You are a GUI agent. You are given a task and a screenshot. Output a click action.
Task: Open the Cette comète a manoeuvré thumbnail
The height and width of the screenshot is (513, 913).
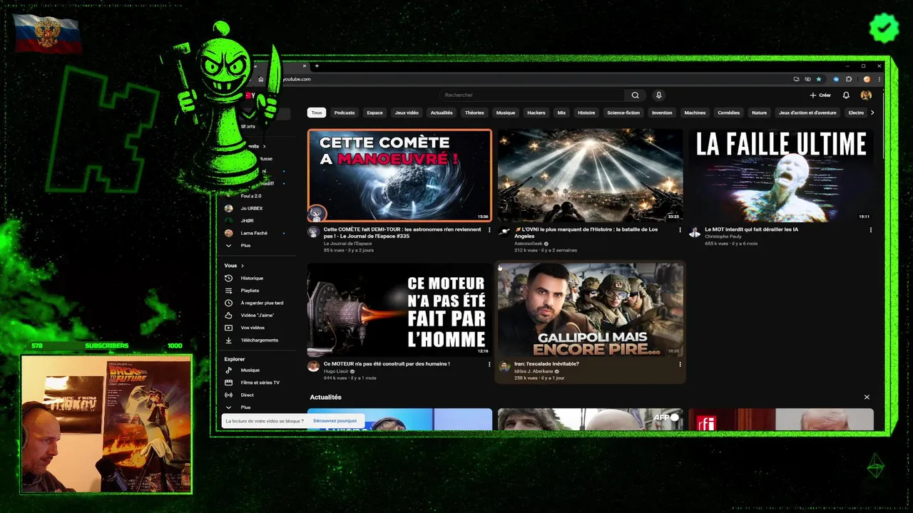399,175
